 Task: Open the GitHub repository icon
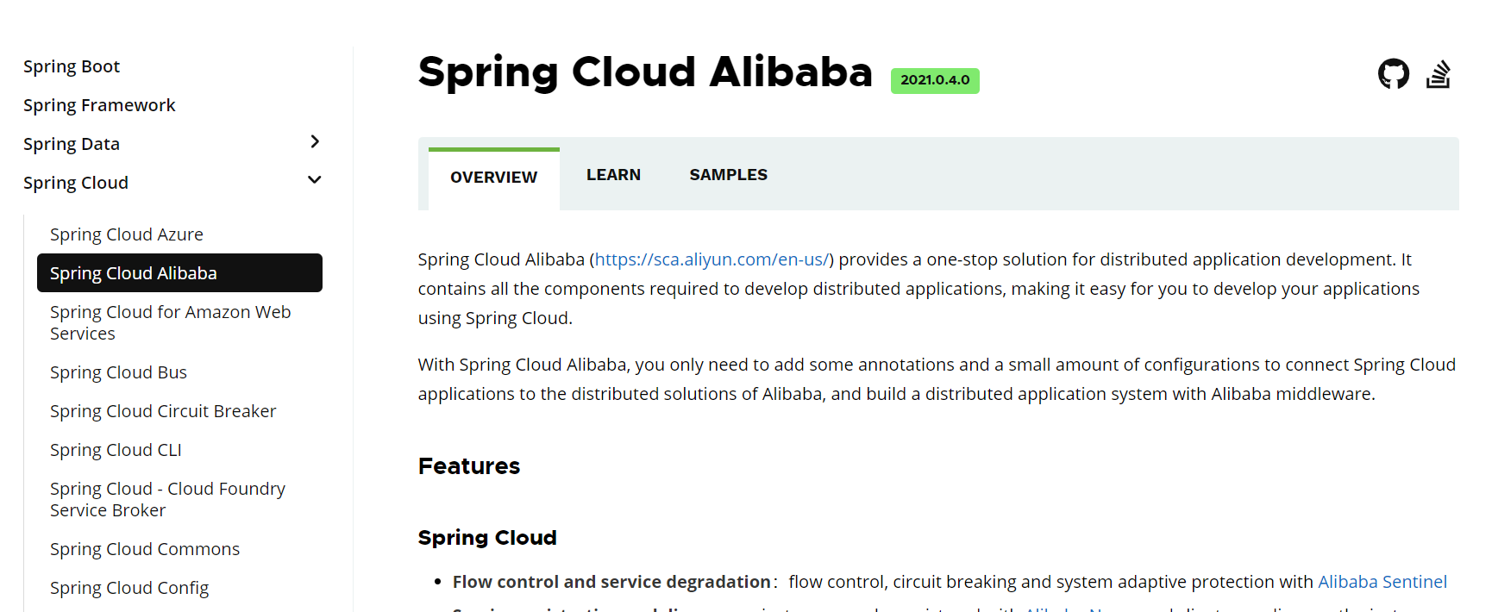pyautogui.click(x=1394, y=74)
